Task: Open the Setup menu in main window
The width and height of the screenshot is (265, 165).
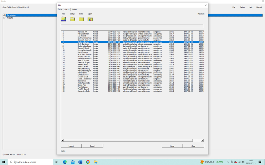Action: pyautogui.click(x=242, y=7)
